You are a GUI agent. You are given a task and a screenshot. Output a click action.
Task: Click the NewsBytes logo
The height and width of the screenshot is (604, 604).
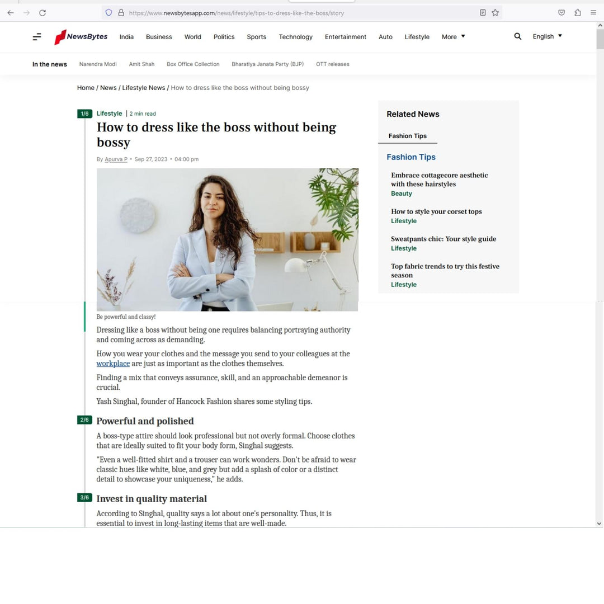[x=81, y=37]
